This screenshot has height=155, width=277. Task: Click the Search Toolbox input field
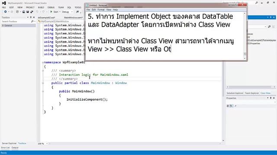coord(16,22)
